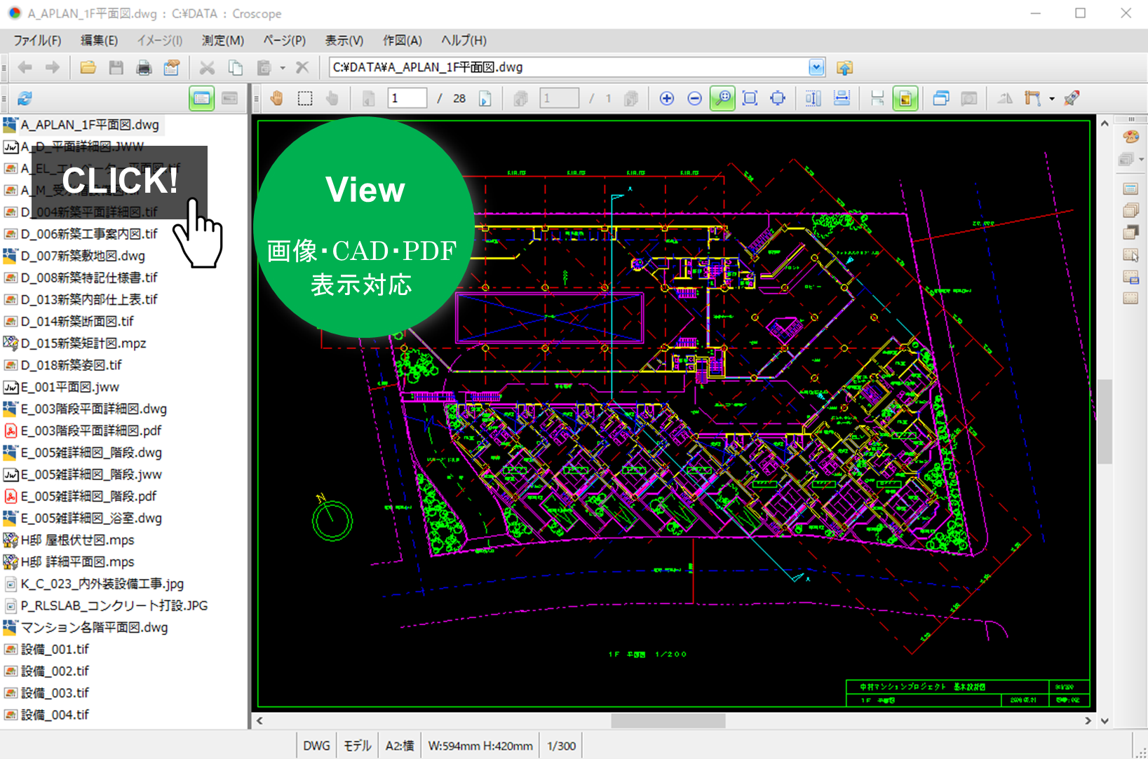Click the refresh button above the file list

pyautogui.click(x=25, y=99)
